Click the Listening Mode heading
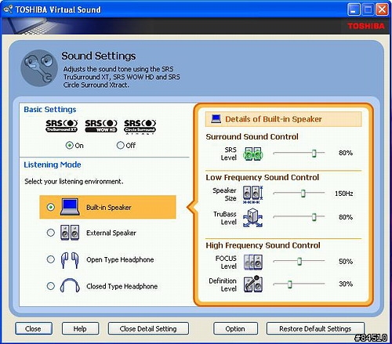This screenshot has height=344, width=392. pyautogui.click(x=53, y=165)
